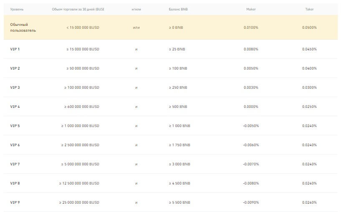Select the "или" cell in the highlighted row
The height and width of the screenshot is (212, 342).
136,27
